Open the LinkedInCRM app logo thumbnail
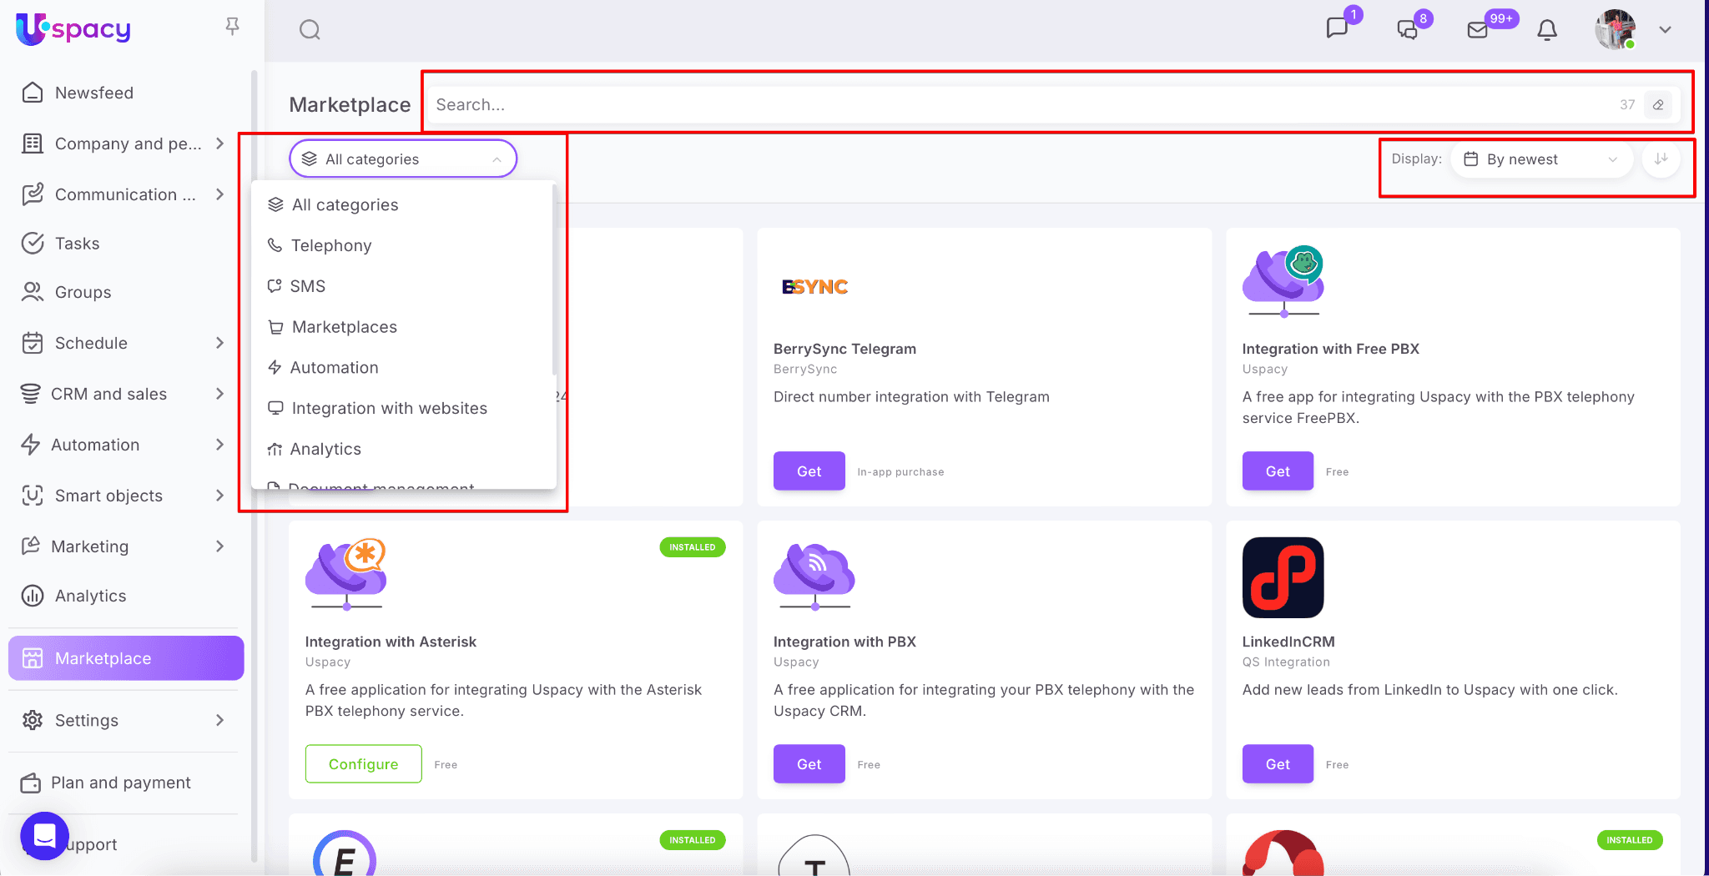Screen dimensions: 1709x876 1283,577
